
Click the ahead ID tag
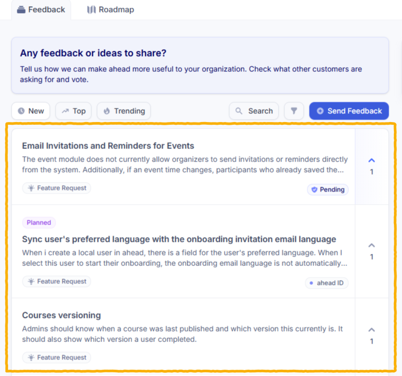[x=326, y=283]
